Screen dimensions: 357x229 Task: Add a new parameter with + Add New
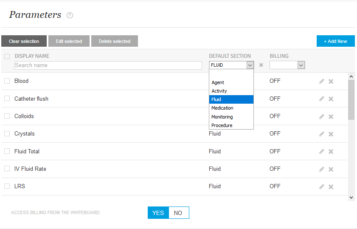pos(336,41)
